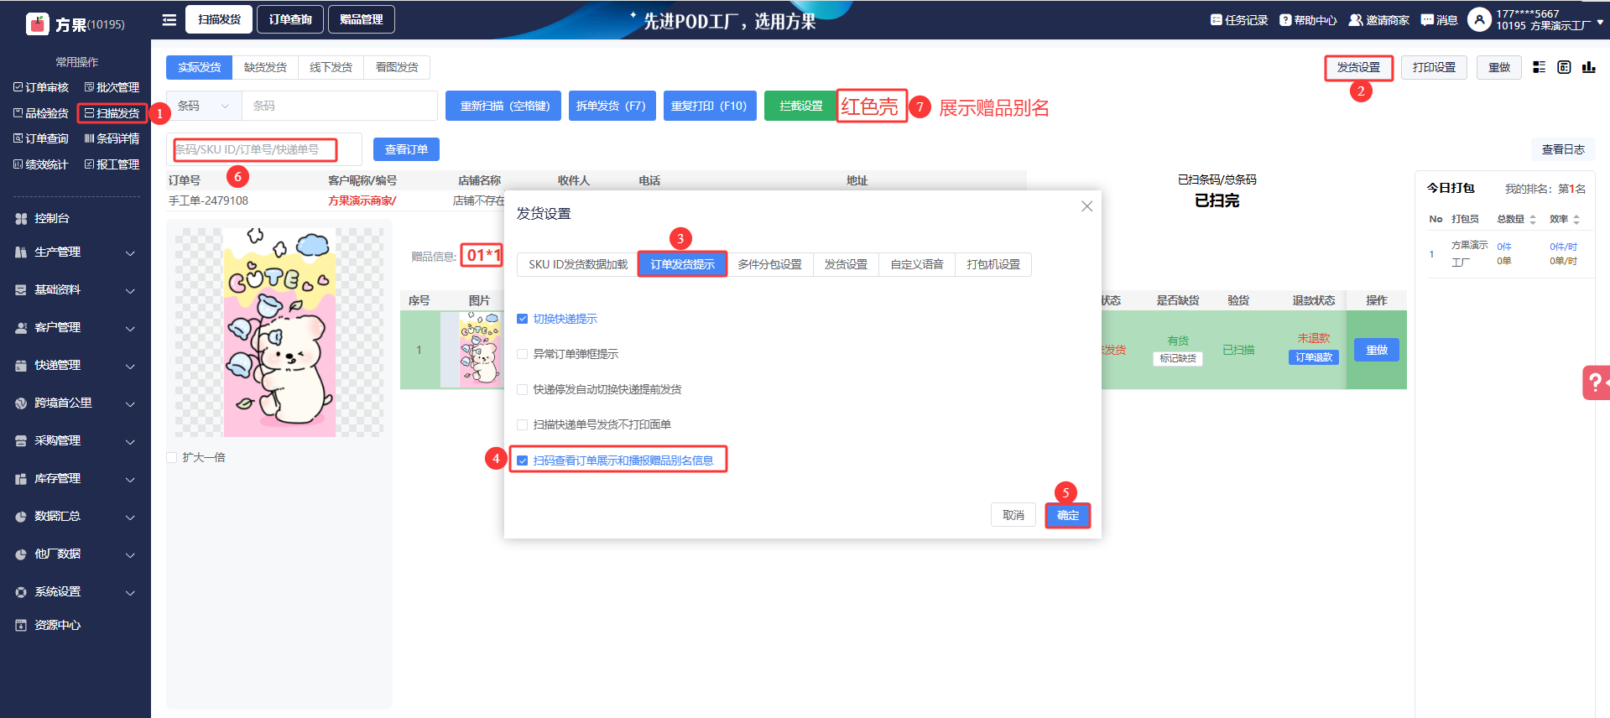1610x718 pixels.
Task: Open the 报工管理 shortcut
Action: (x=112, y=164)
